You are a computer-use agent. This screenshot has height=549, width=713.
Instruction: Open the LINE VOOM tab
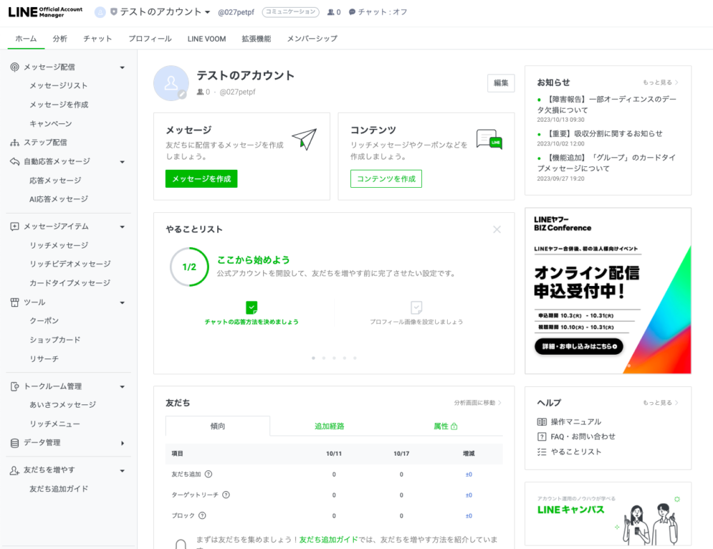[x=206, y=39]
